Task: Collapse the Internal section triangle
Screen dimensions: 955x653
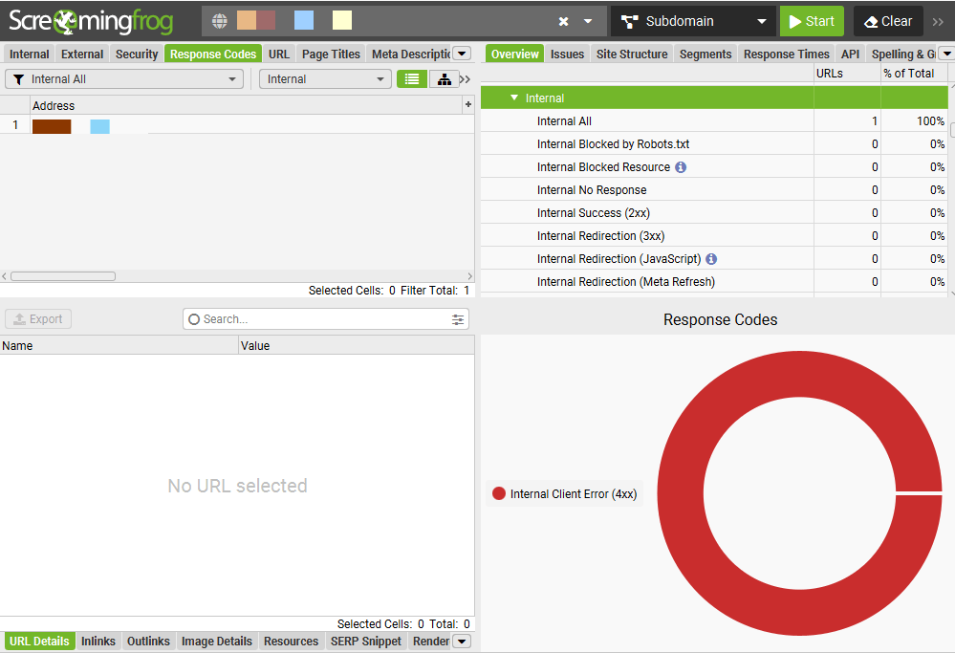Action: tap(514, 98)
